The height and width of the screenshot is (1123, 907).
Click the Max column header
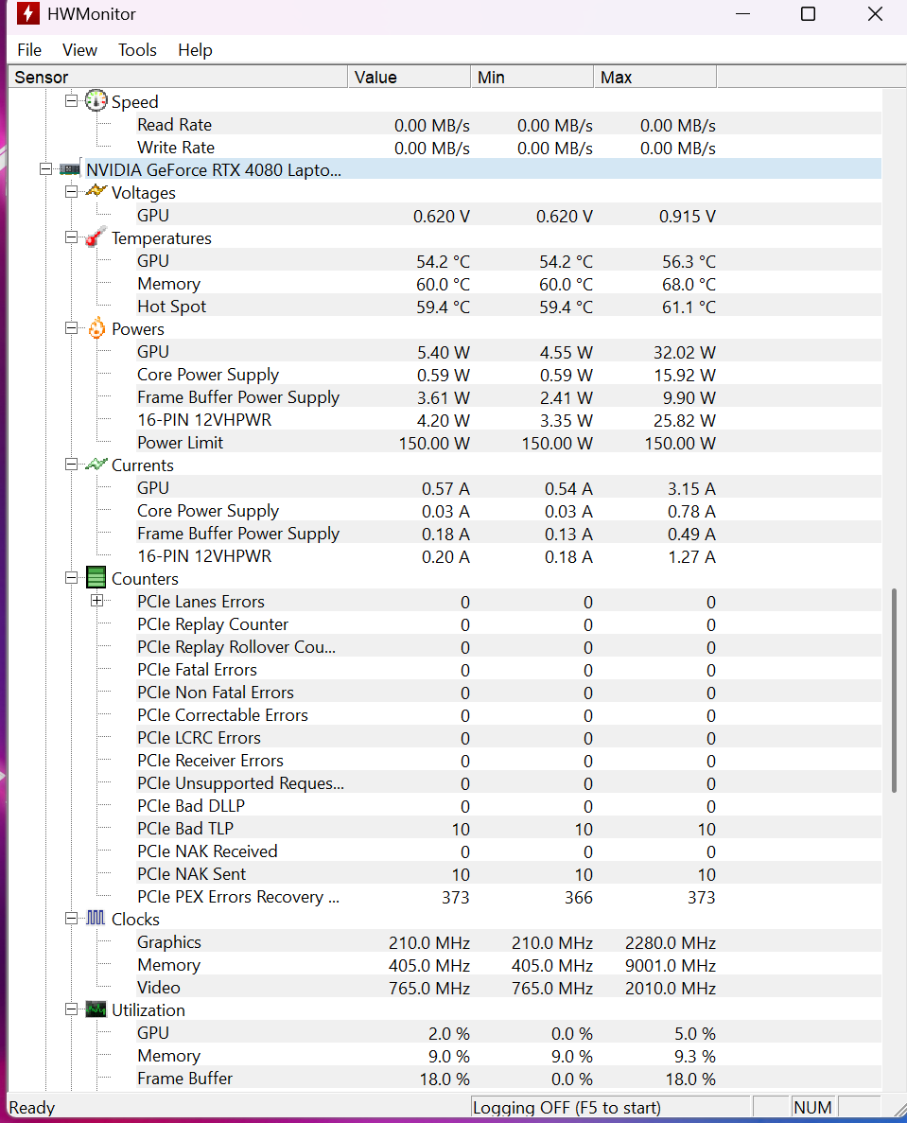[654, 78]
